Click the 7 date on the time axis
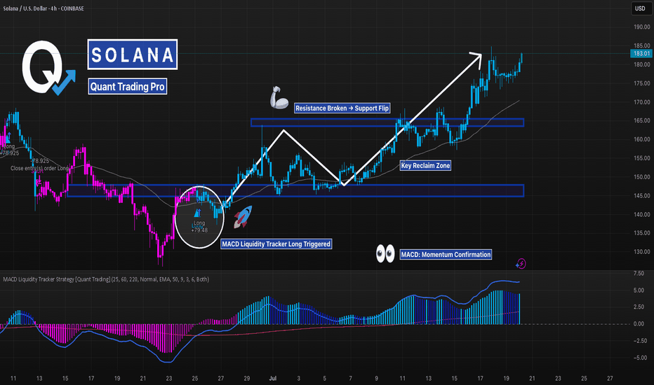The image size is (654, 385). pos(350,378)
